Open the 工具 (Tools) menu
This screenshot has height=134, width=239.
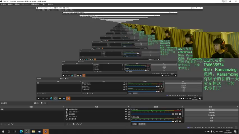point(43,4)
